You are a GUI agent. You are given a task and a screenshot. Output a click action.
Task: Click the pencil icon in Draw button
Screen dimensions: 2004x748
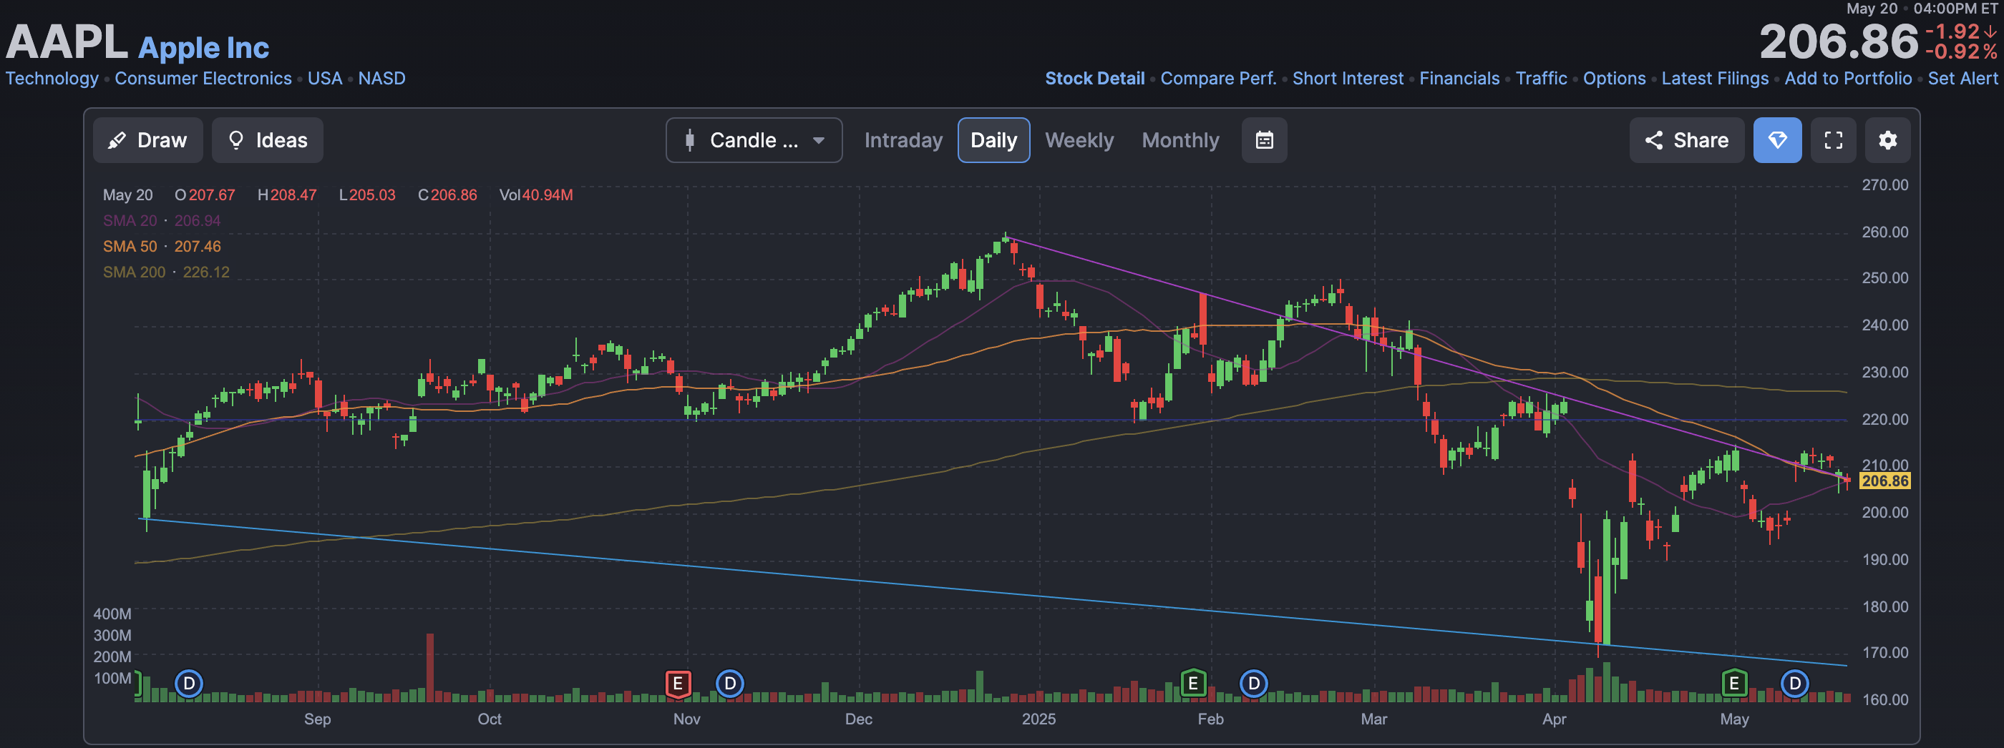pos(117,140)
